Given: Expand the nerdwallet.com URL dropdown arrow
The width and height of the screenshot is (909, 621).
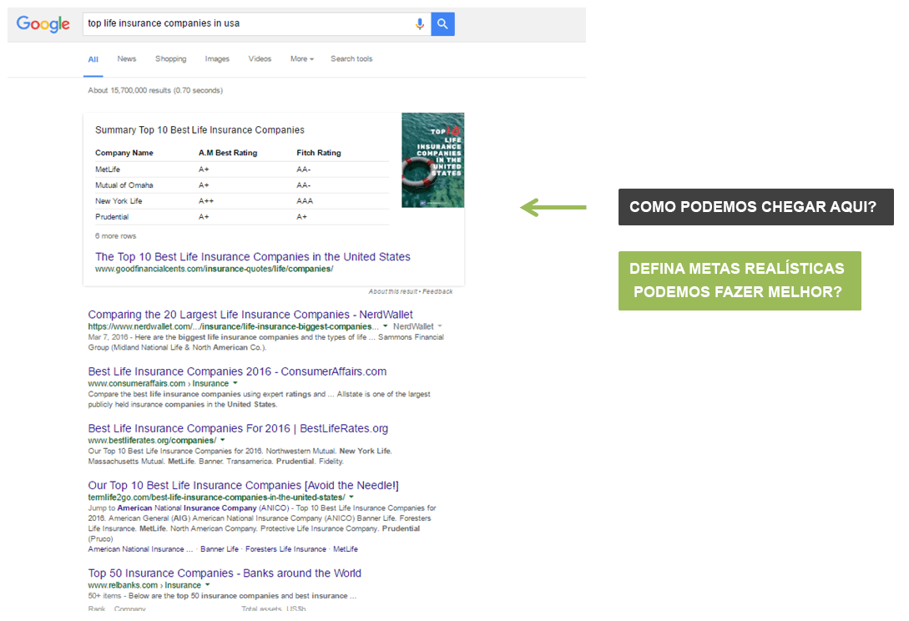Looking at the screenshot, I should click(x=385, y=326).
